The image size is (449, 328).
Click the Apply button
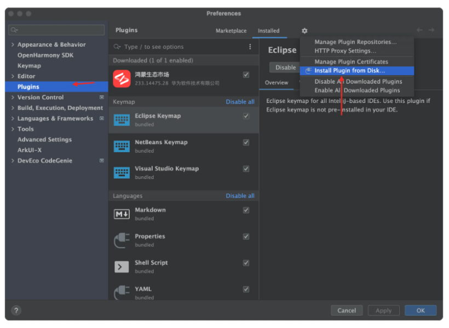coord(383,310)
